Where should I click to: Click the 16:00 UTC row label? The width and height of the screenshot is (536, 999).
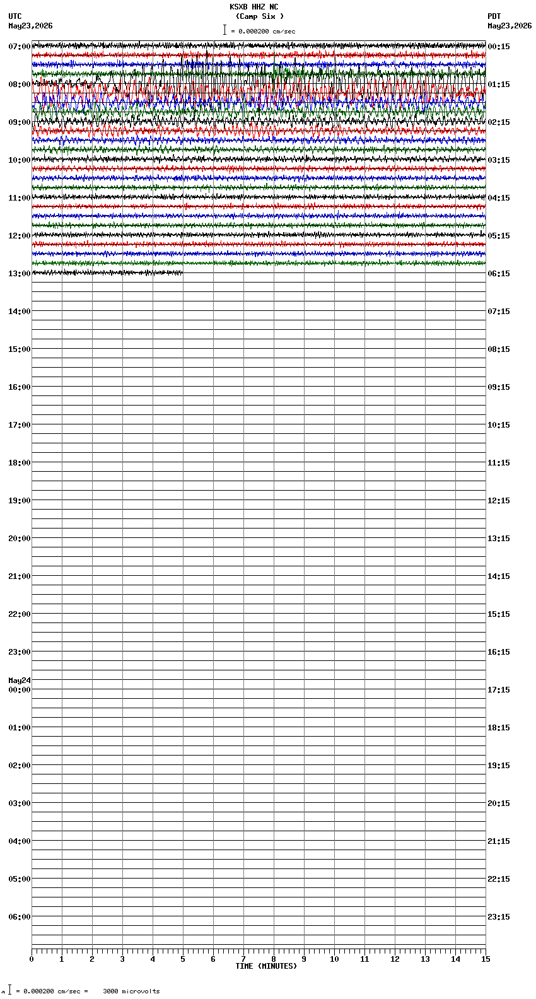pos(20,387)
